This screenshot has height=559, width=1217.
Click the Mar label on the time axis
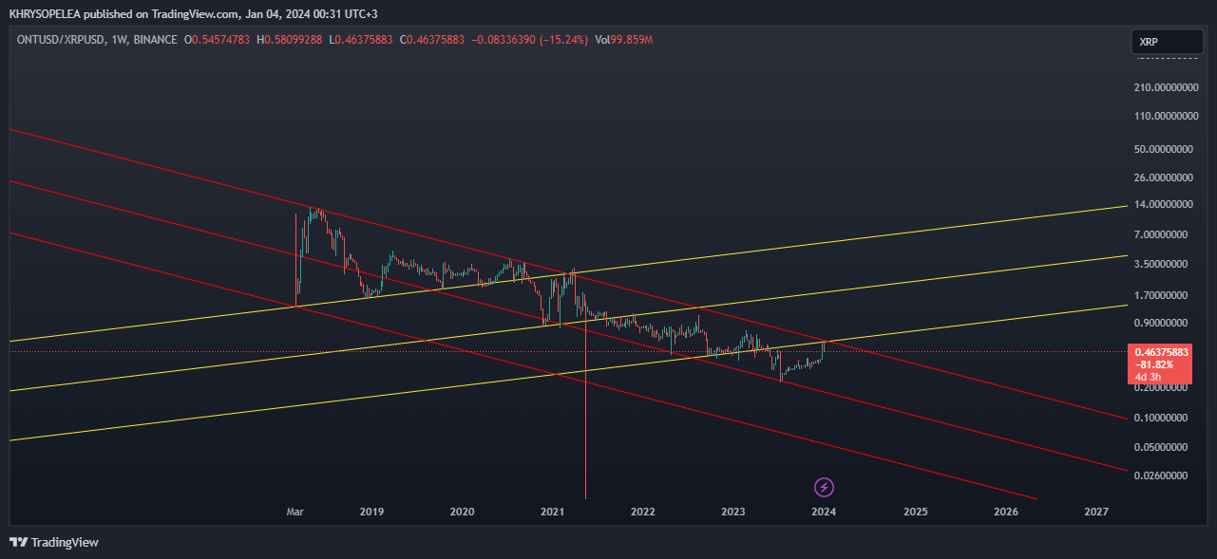point(295,512)
